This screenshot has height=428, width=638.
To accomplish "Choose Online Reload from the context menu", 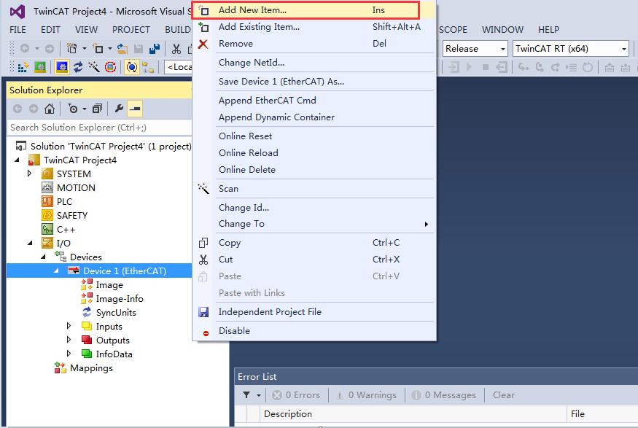I will (x=314, y=153).
